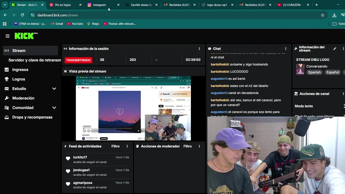
Task: Open Filtro in Acciones de moderador
Action: (188, 146)
